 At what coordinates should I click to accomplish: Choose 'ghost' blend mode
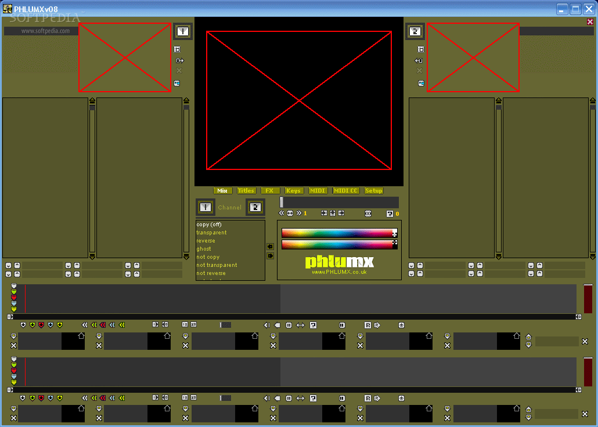tap(204, 249)
